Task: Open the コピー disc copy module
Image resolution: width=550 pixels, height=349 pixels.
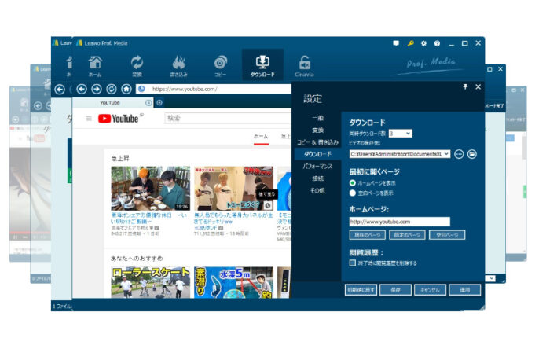Action: coord(220,66)
